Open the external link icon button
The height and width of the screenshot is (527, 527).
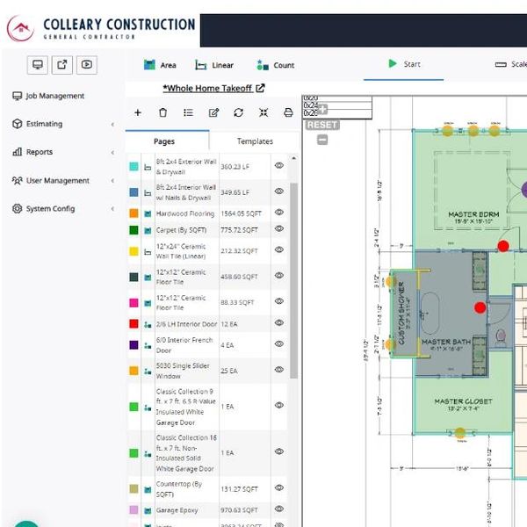(x=62, y=64)
